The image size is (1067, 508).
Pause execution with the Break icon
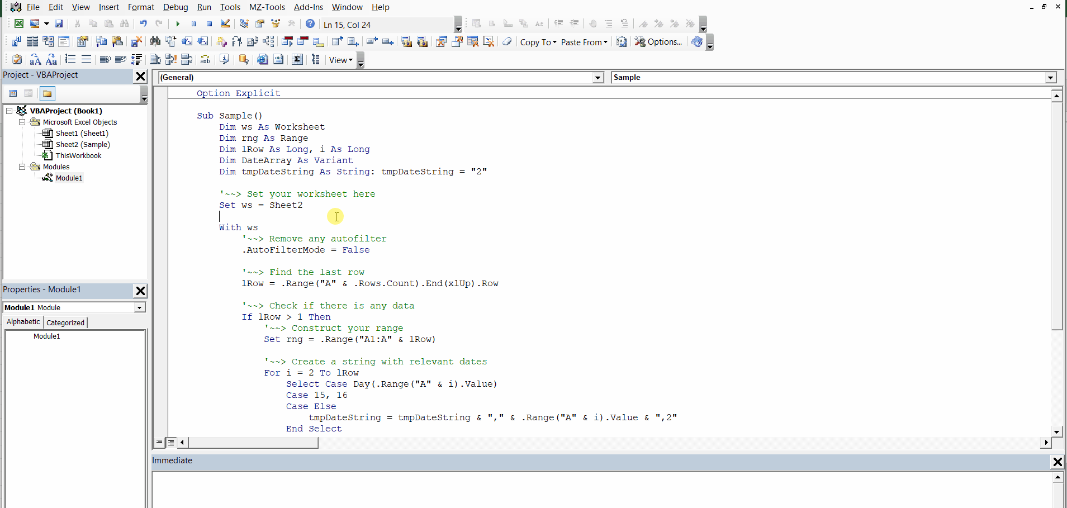(193, 23)
